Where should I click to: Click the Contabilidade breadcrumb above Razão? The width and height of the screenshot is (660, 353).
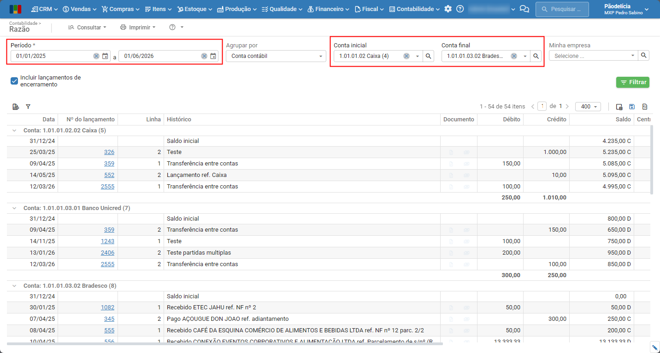point(25,23)
